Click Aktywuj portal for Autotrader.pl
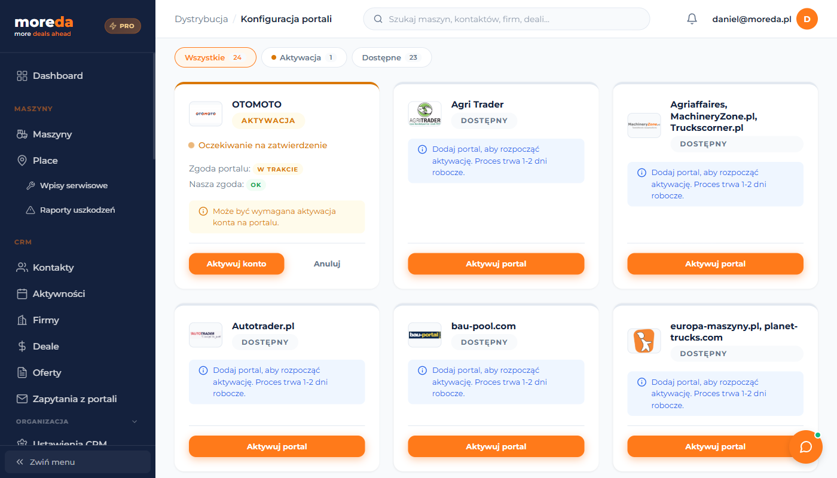This screenshot has height=478, width=837. 277,447
